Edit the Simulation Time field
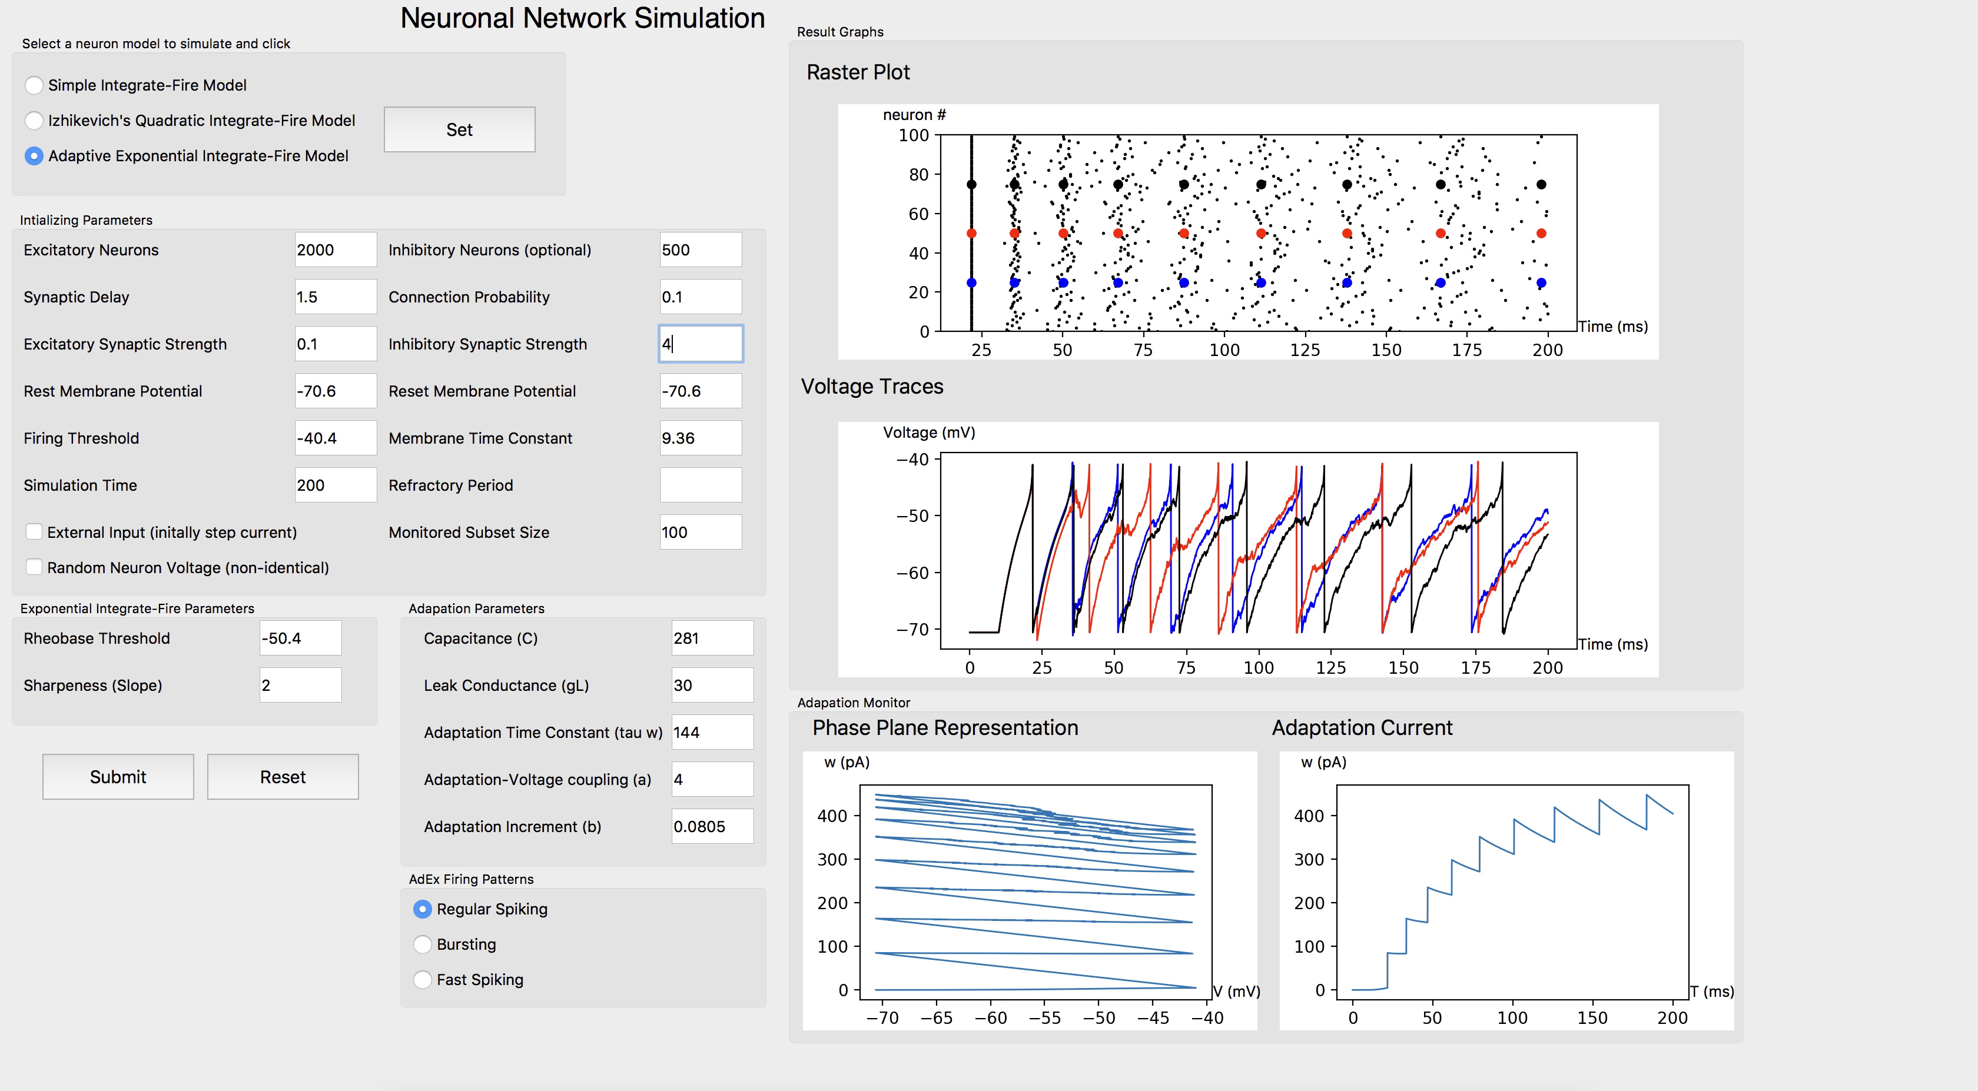The width and height of the screenshot is (1978, 1091). point(336,485)
